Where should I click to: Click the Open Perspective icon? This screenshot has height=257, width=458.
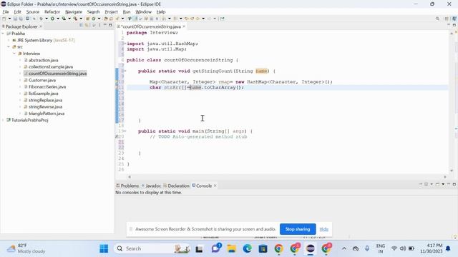[447, 19]
